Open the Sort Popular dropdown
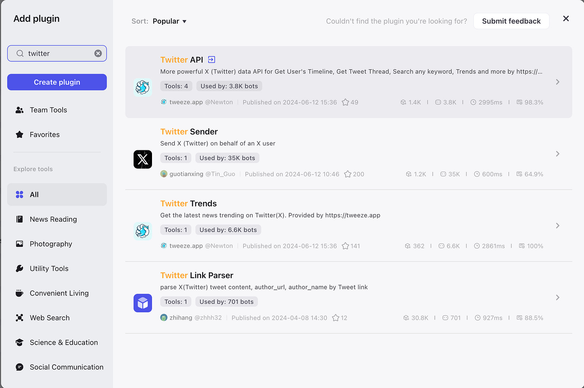This screenshot has width=584, height=388. 170,21
